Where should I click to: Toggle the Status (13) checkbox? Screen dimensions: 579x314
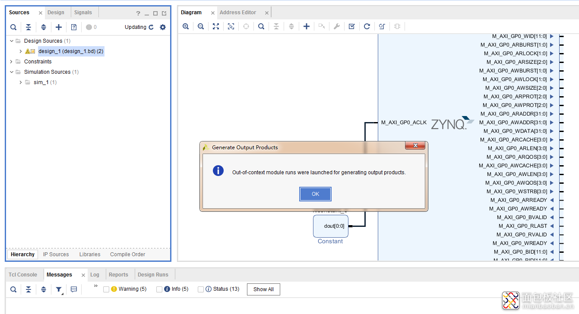[x=201, y=289]
